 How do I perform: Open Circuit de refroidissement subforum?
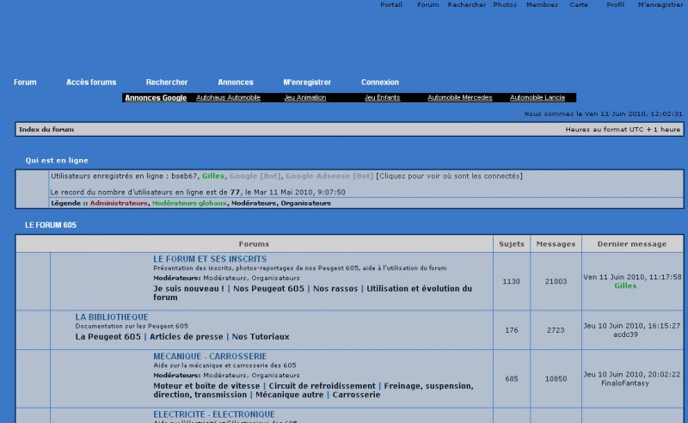(x=322, y=386)
